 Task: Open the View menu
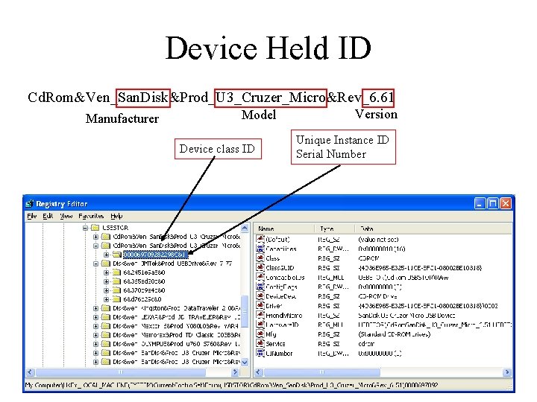[66, 216]
